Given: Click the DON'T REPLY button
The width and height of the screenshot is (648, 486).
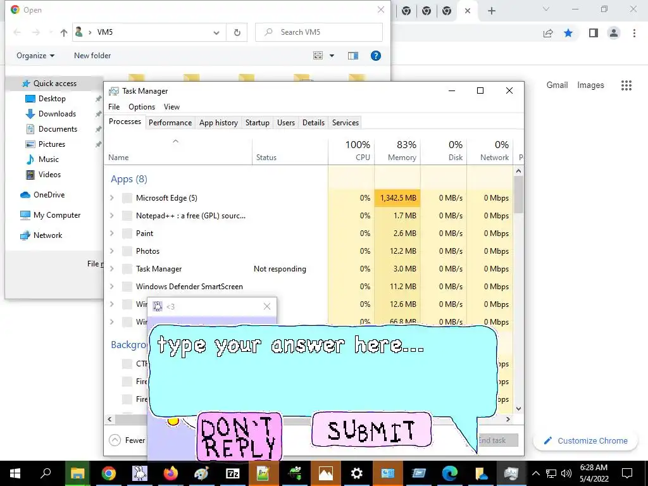Looking at the screenshot, I should click(239, 437).
